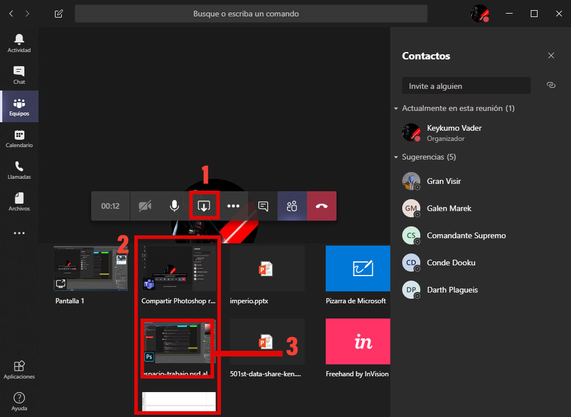Collapse the Sugerencias section

396,157
